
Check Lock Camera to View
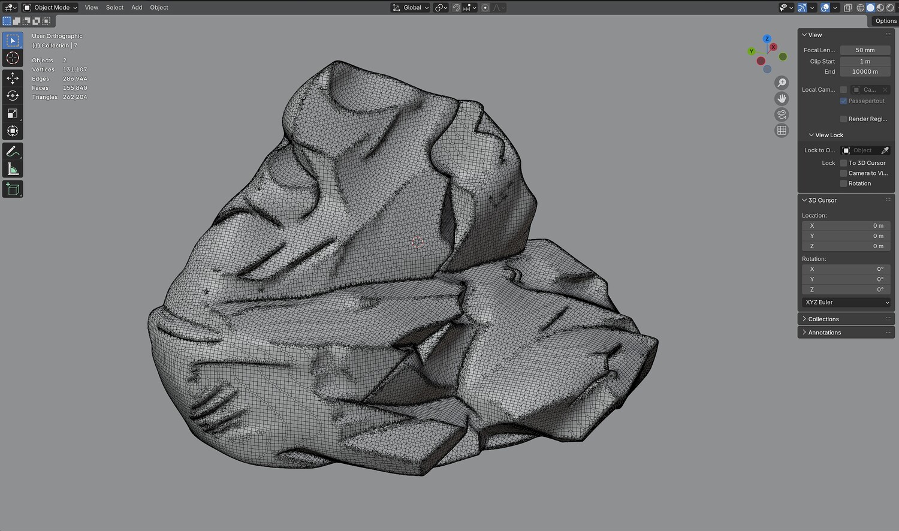pyautogui.click(x=843, y=173)
